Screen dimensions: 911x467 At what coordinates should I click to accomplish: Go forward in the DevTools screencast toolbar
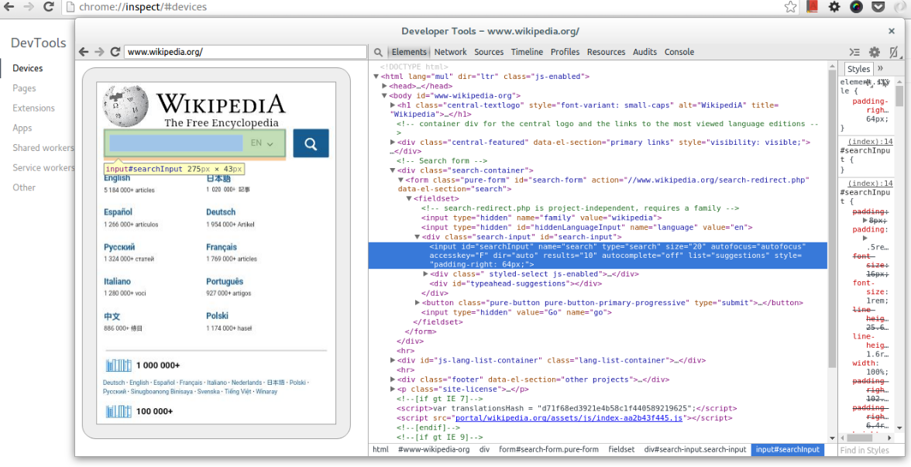99,52
